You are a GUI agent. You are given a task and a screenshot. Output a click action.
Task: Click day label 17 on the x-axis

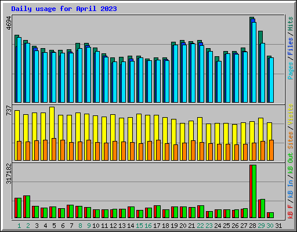(x=157, y=226)
